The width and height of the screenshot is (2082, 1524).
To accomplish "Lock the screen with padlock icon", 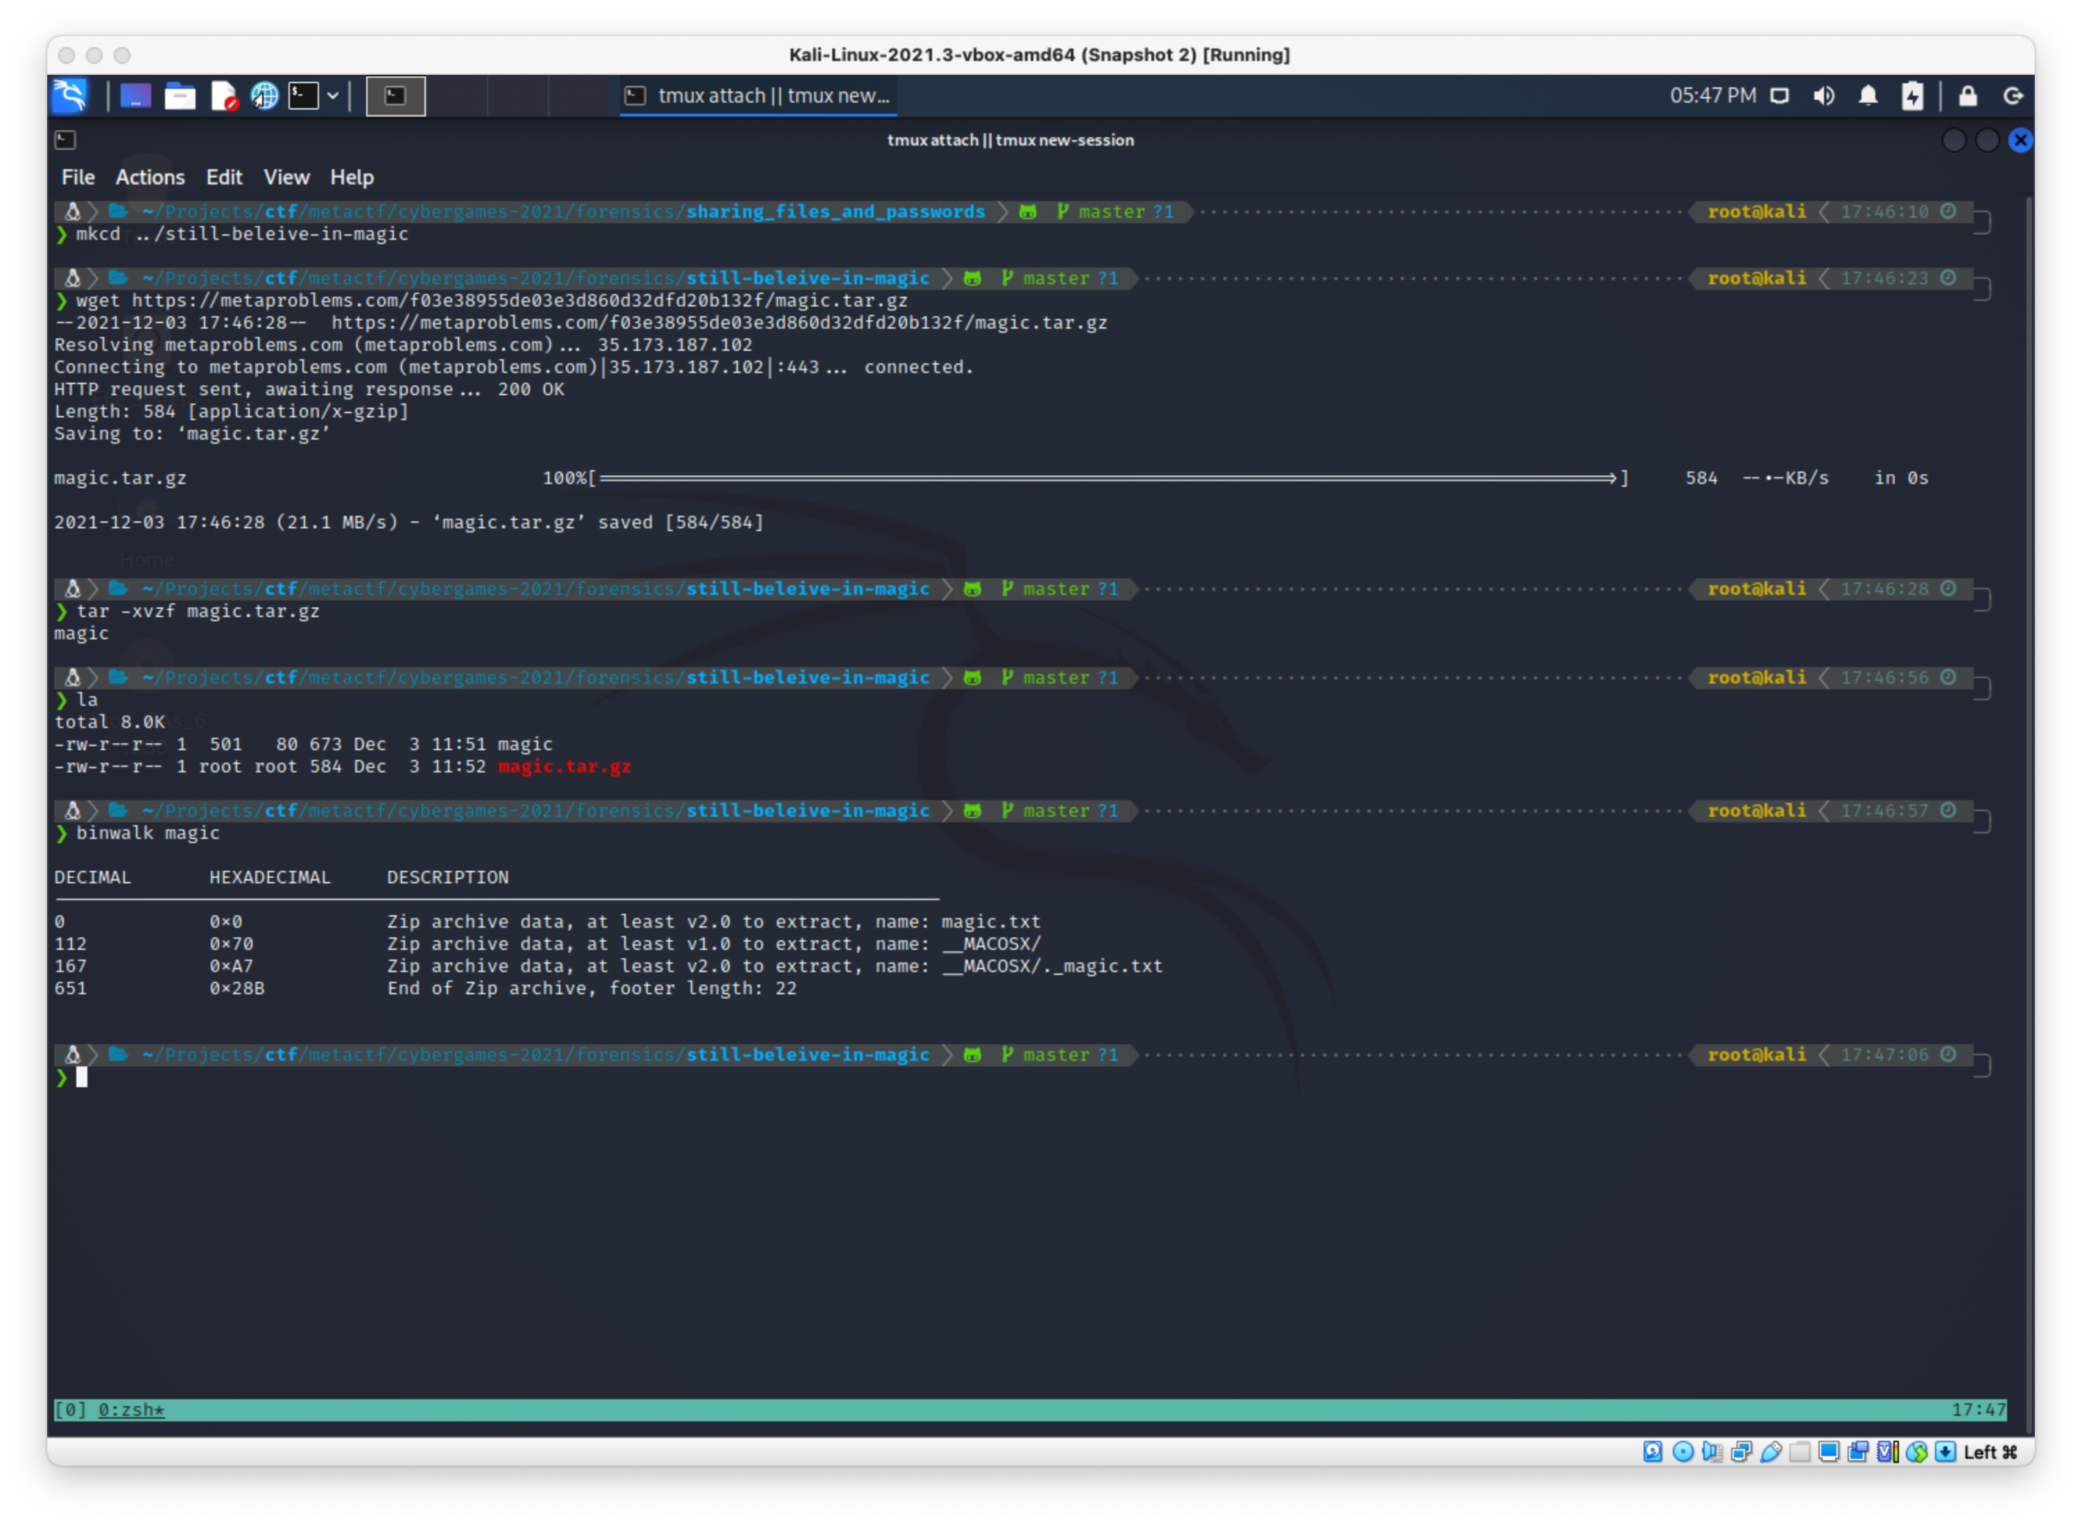I will [1968, 96].
